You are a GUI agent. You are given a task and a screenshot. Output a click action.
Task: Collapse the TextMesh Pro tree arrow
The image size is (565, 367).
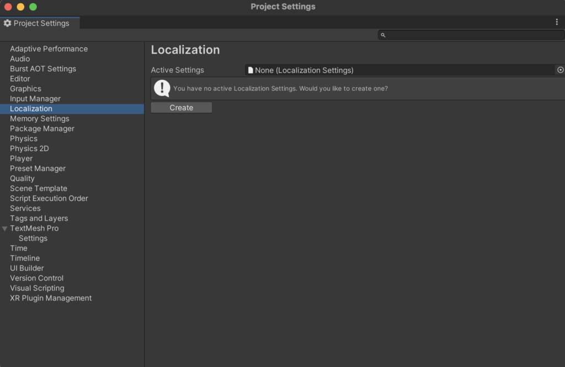(x=5, y=229)
